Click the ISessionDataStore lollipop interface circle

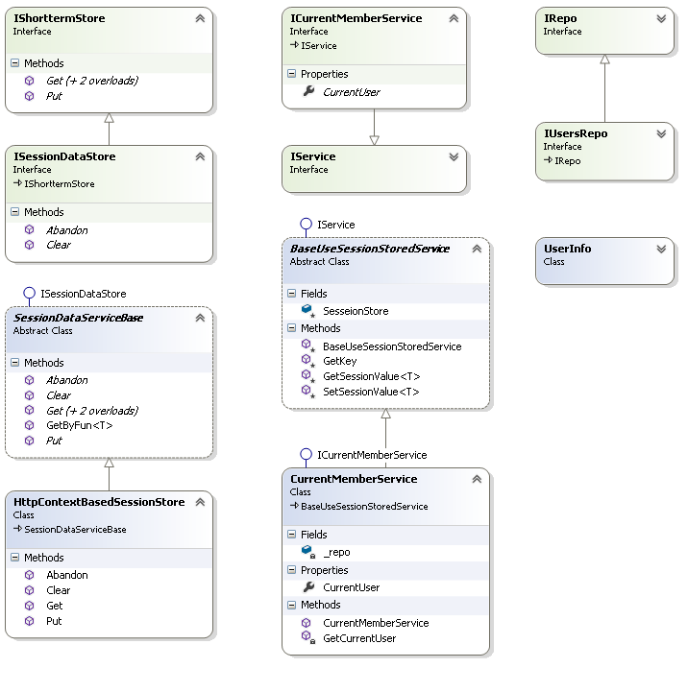point(29,294)
